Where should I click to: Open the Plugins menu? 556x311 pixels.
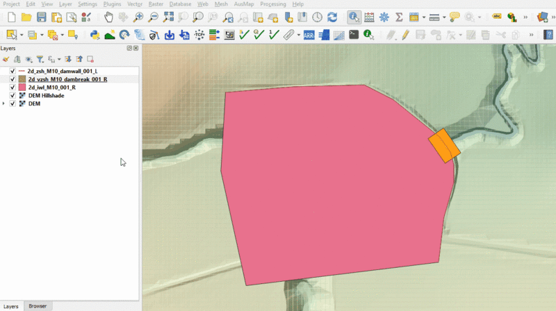[x=112, y=4]
